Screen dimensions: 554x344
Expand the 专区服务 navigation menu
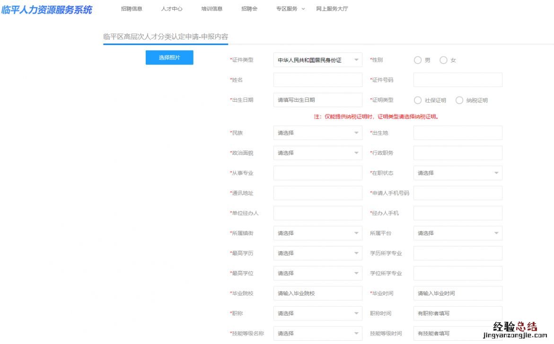[290, 9]
